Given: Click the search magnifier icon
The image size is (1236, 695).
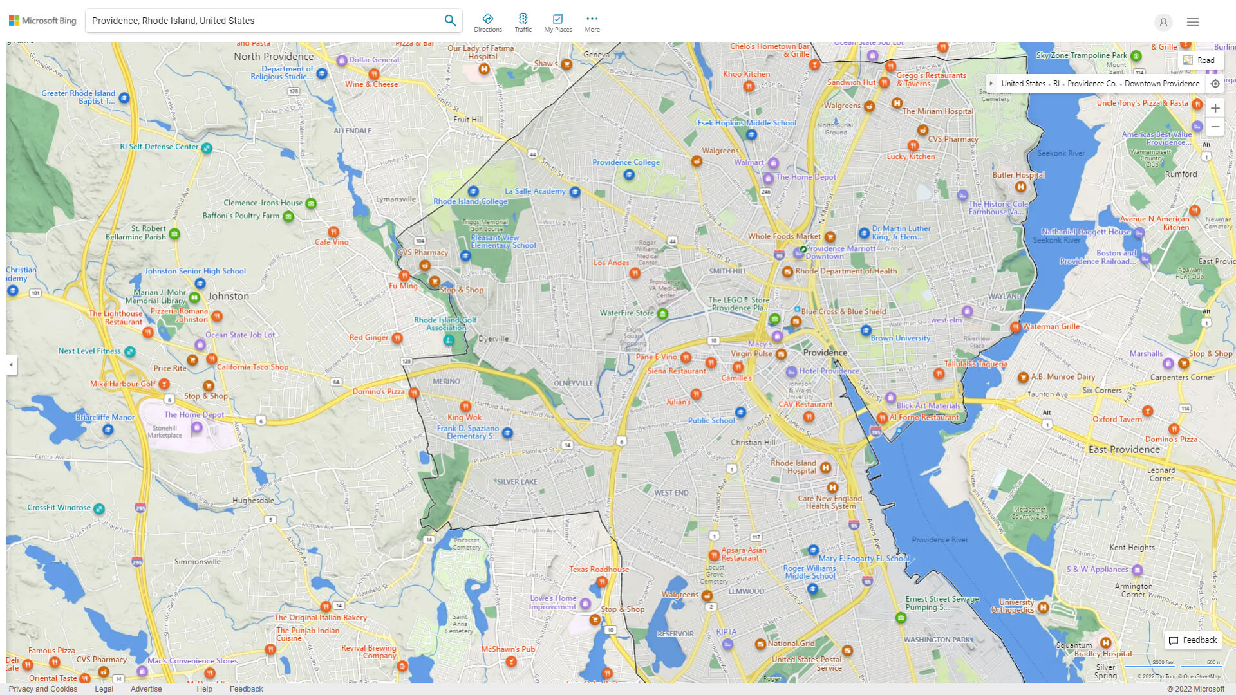Looking at the screenshot, I should [450, 21].
